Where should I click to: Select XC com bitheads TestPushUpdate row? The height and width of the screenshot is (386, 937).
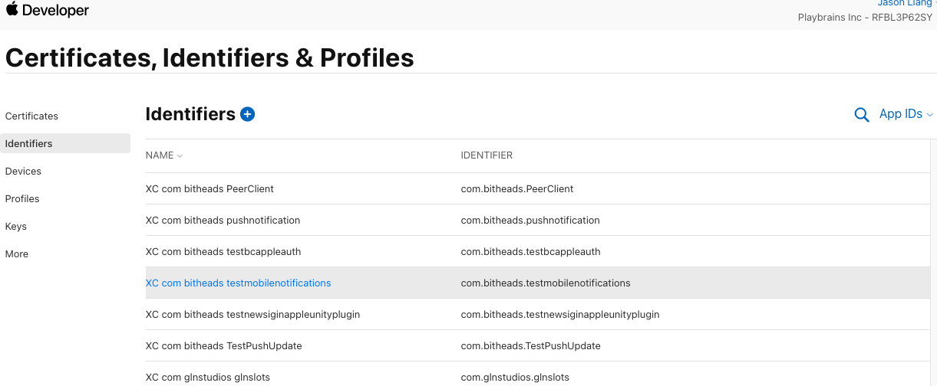pyautogui.click(x=537, y=345)
